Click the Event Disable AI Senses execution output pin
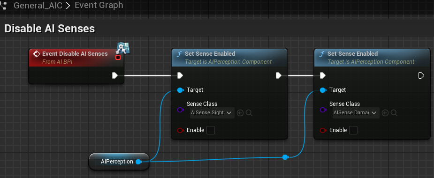The width and height of the screenshot is (434, 178). click(x=115, y=75)
